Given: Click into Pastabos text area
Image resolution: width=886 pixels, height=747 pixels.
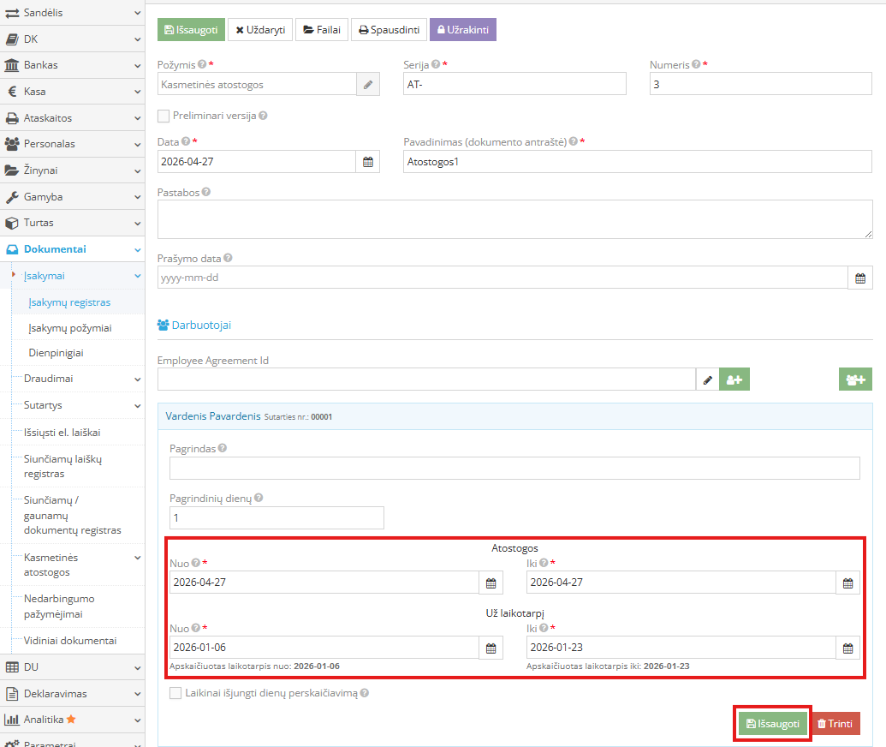Looking at the screenshot, I should coord(514,219).
